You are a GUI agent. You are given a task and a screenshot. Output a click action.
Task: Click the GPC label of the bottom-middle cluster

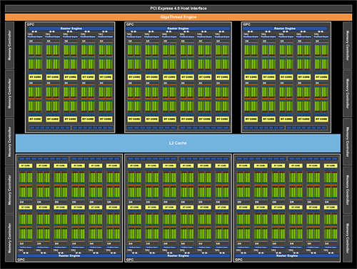[x=130, y=260]
